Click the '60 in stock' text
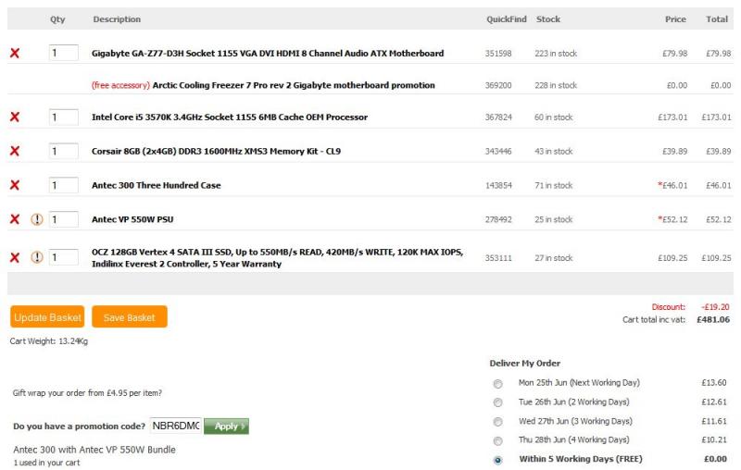 (553, 117)
